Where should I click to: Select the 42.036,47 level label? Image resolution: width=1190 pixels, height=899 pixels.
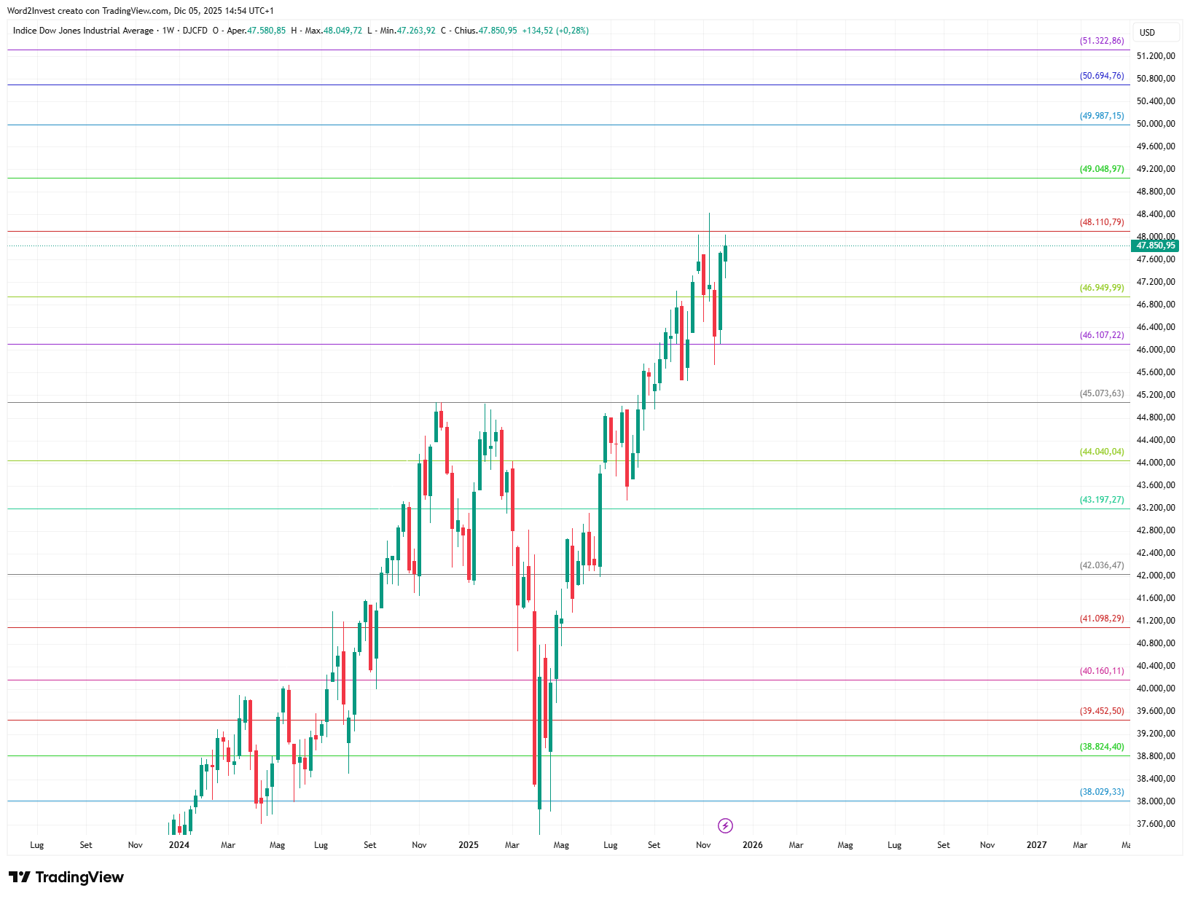pyautogui.click(x=1102, y=565)
